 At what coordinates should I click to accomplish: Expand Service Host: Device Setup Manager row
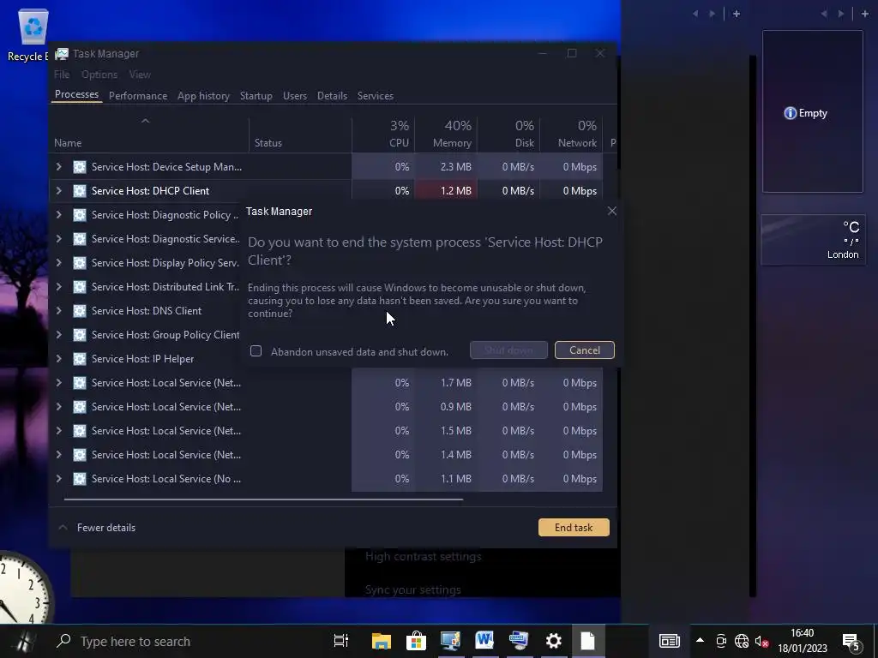(x=58, y=167)
